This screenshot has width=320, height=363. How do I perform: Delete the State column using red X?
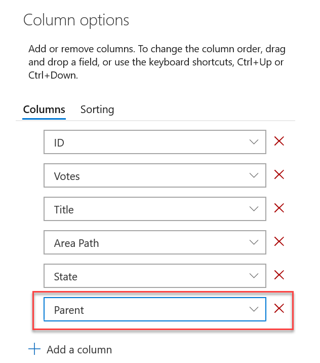pos(278,275)
